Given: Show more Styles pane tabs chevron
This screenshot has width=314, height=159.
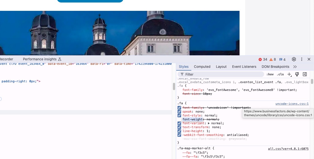Looking at the screenshot, I should click(x=295, y=67).
